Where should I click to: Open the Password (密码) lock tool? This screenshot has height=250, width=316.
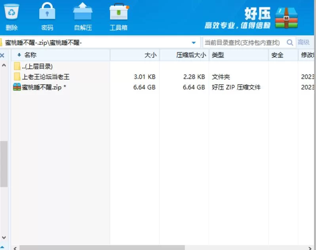(47, 12)
